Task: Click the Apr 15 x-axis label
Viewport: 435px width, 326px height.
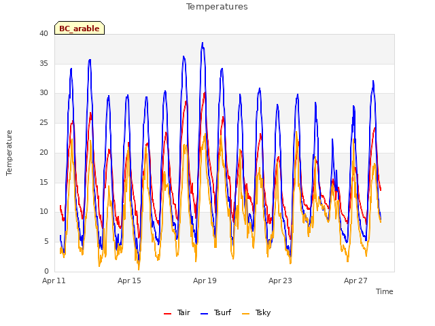Action: (129, 280)
